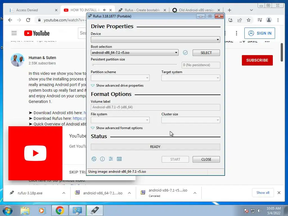This screenshot has height=216, width=288.
Task: Click the YouTube address bar URL
Action: (x=64, y=20)
